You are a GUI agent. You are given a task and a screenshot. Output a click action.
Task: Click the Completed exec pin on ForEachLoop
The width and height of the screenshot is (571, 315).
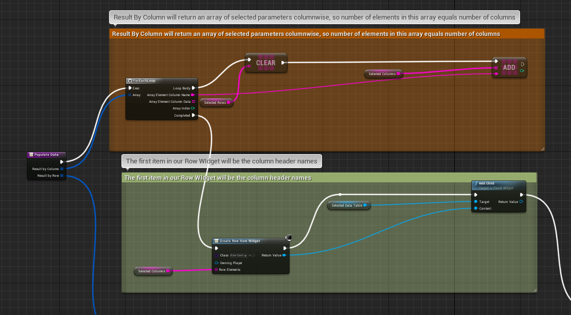pyautogui.click(x=193, y=116)
